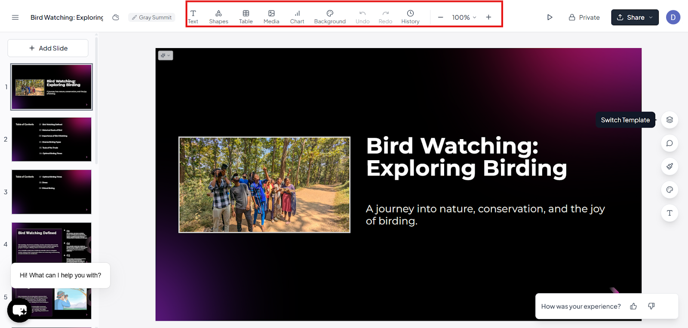Click the Share button
The image size is (688, 328).
tap(635, 18)
